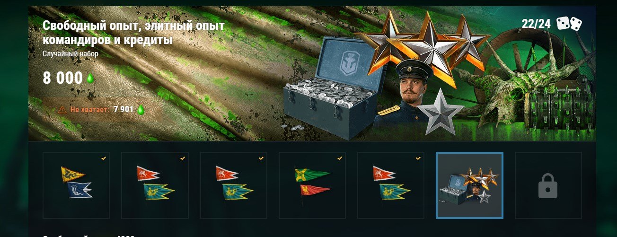Image resolution: width=617 pixels, height=237 pixels.
Task: Select the green pennant and red flag tile
Action: click(x=312, y=185)
